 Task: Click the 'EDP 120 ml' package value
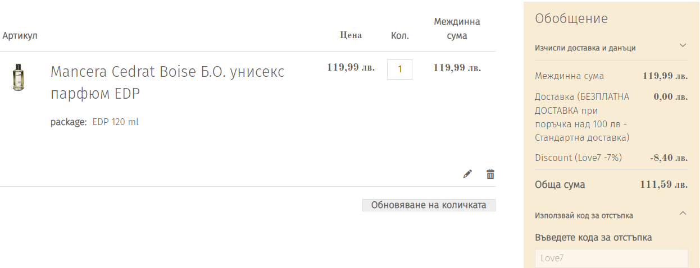click(x=115, y=122)
